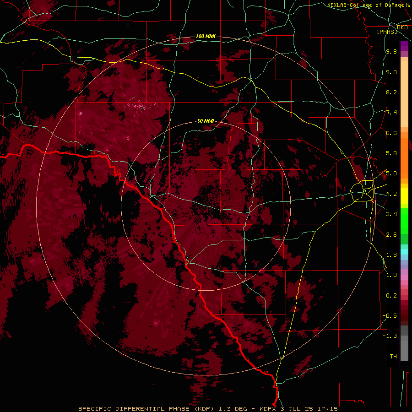Image resolution: width=412 pixels, height=412 pixels.
Task: Click the cyan segment of the color bar
Action: pyautogui.click(x=404, y=252)
